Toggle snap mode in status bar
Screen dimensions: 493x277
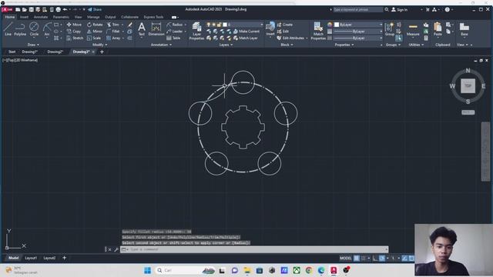point(364,259)
